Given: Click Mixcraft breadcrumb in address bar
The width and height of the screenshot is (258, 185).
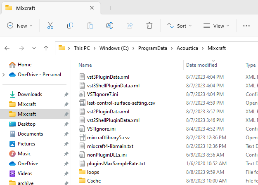Looking at the screenshot, I should click(217, 48).
